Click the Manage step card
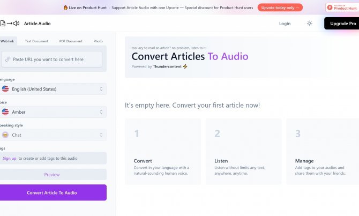Image resolution: width=359 pixels, height=216 pixels. (x=323, y=151)
